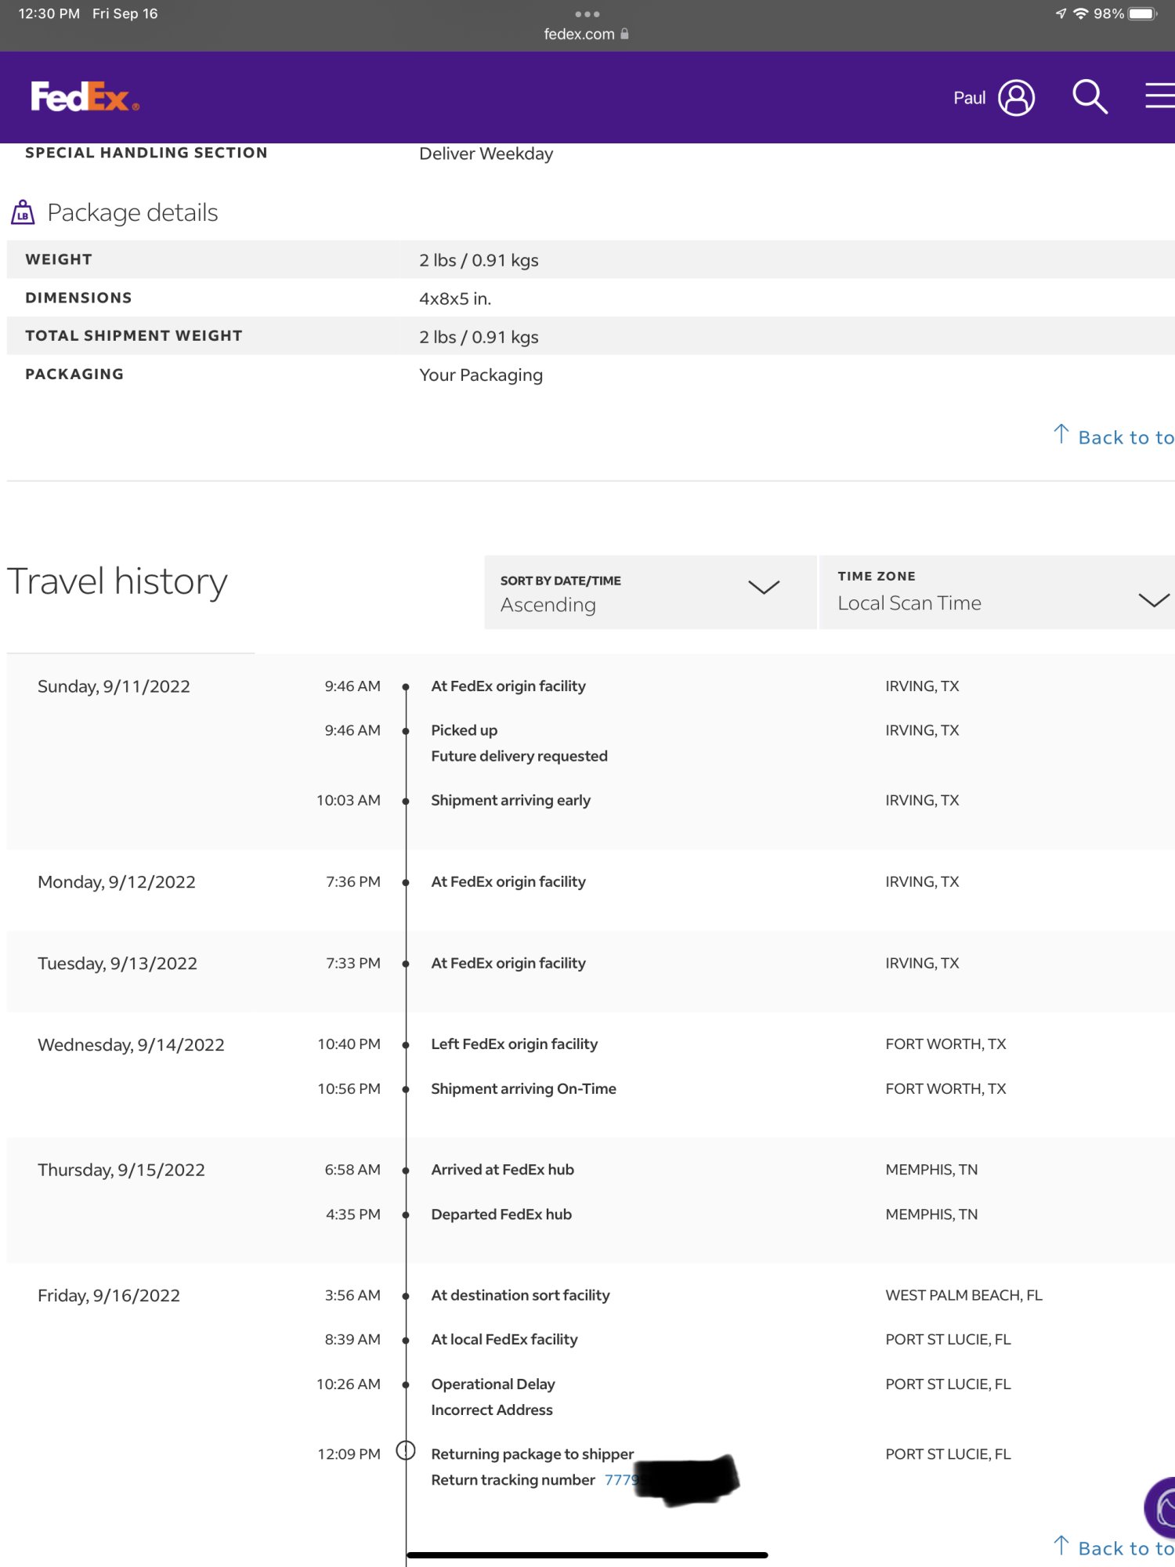Open the return tracking number link
This screenshot has height=1567, width=1175.
(621, 1480)
